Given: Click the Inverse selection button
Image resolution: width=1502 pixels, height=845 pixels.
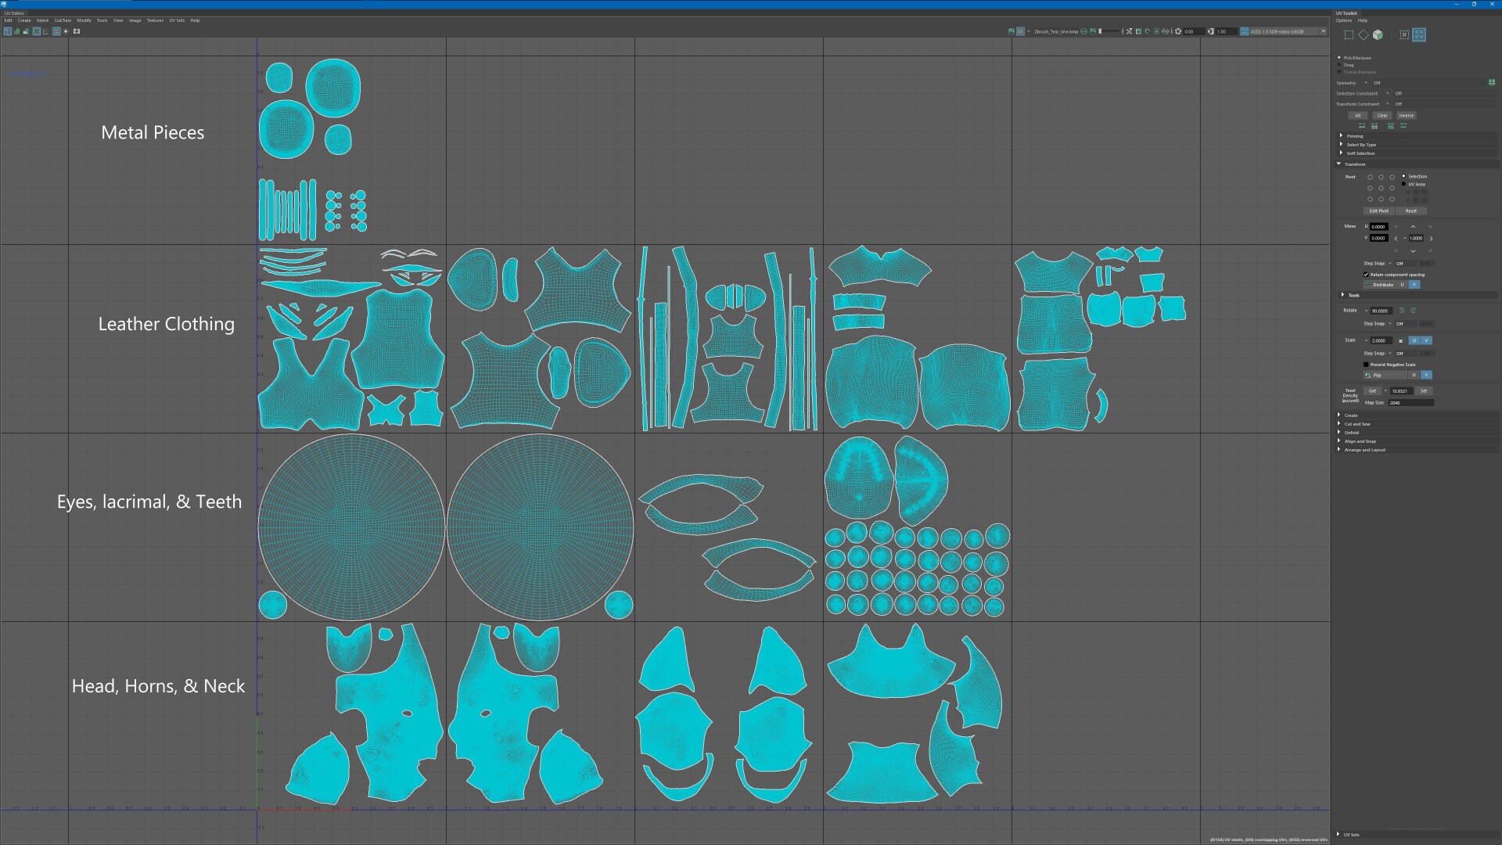Looking at the screenshot, I should 1406,116.
